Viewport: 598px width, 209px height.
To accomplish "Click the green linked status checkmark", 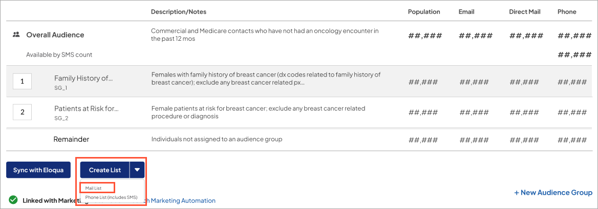I will point(13,200).
